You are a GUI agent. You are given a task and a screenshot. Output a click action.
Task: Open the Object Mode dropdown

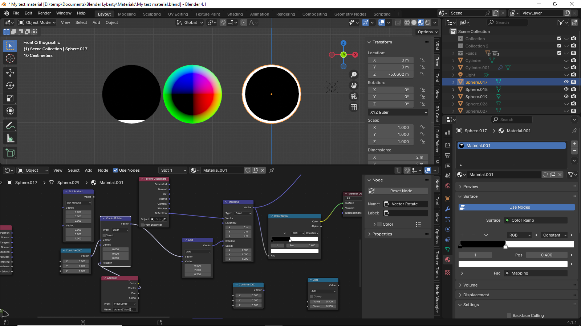[x=37, y=22]
